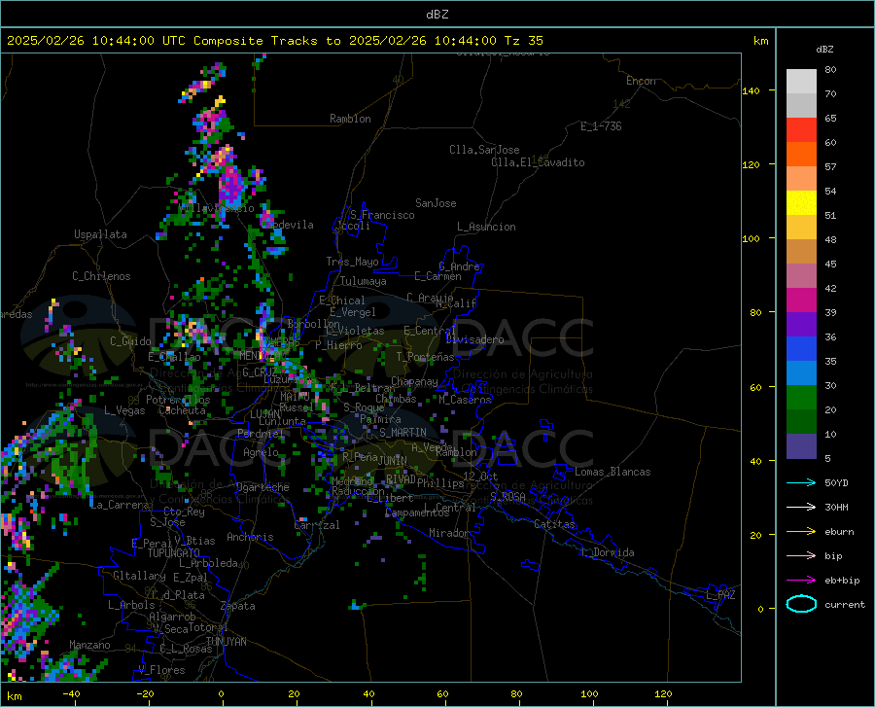Click the Chapanay map label
875x707 pixels.
[x=414, y=381]
